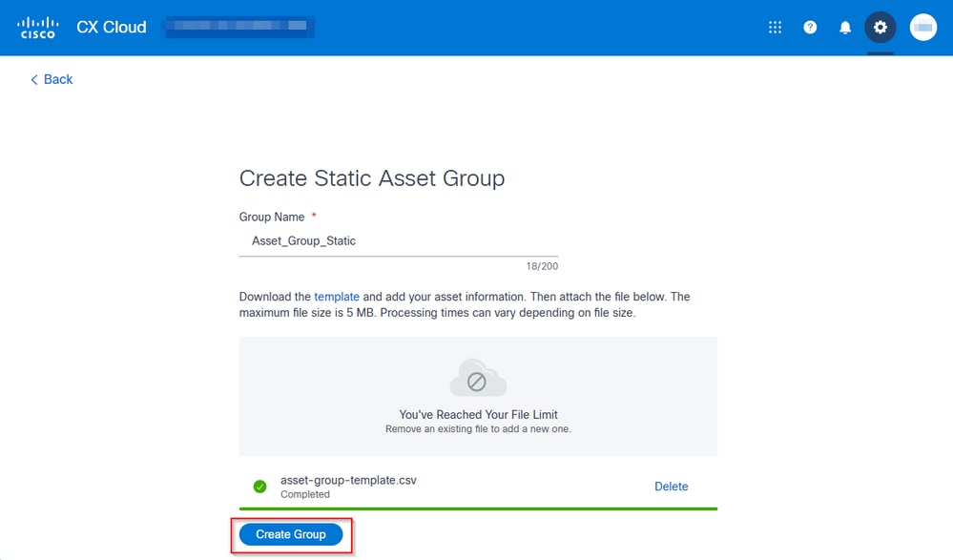Click the asset-group-template.csv file name

pos(348,481)
